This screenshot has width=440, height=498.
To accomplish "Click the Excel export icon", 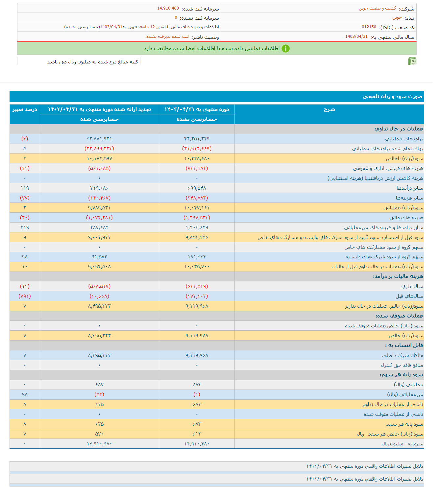I will point(412,61).
